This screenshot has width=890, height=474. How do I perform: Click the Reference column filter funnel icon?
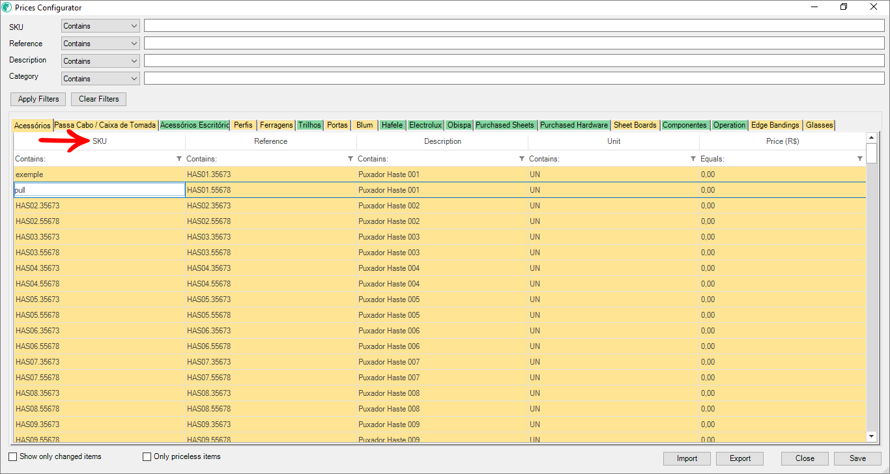tap(351, 159)
